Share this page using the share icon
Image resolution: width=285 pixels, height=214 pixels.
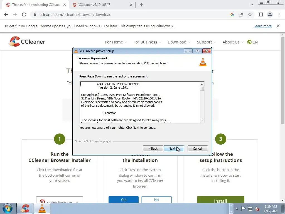[241, 14]
